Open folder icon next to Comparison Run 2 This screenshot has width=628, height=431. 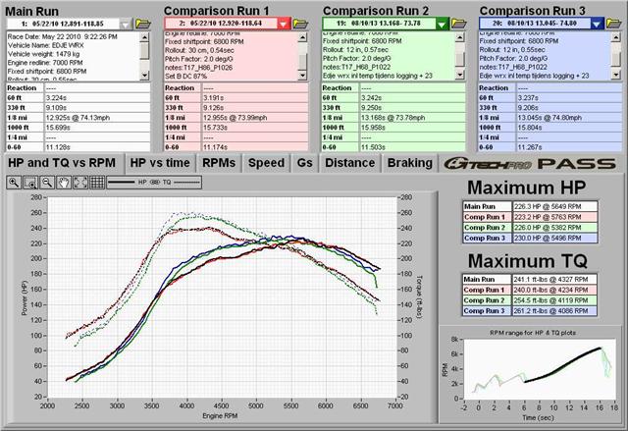coord(459,24)
